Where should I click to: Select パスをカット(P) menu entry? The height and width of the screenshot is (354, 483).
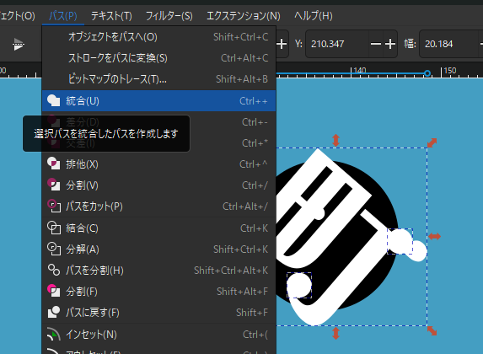click(x=159, y=206)
